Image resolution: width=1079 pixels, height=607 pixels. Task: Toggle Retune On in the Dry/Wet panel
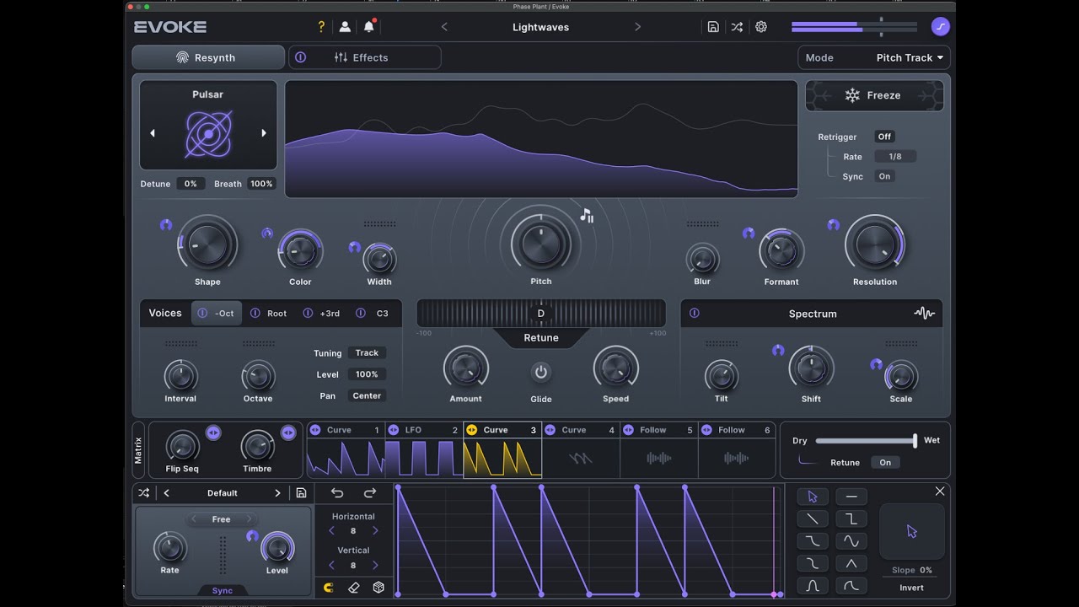[885, 462]
